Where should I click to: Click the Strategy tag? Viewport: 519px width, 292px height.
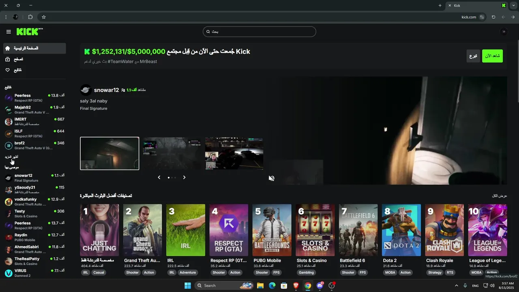coord(435,273)
